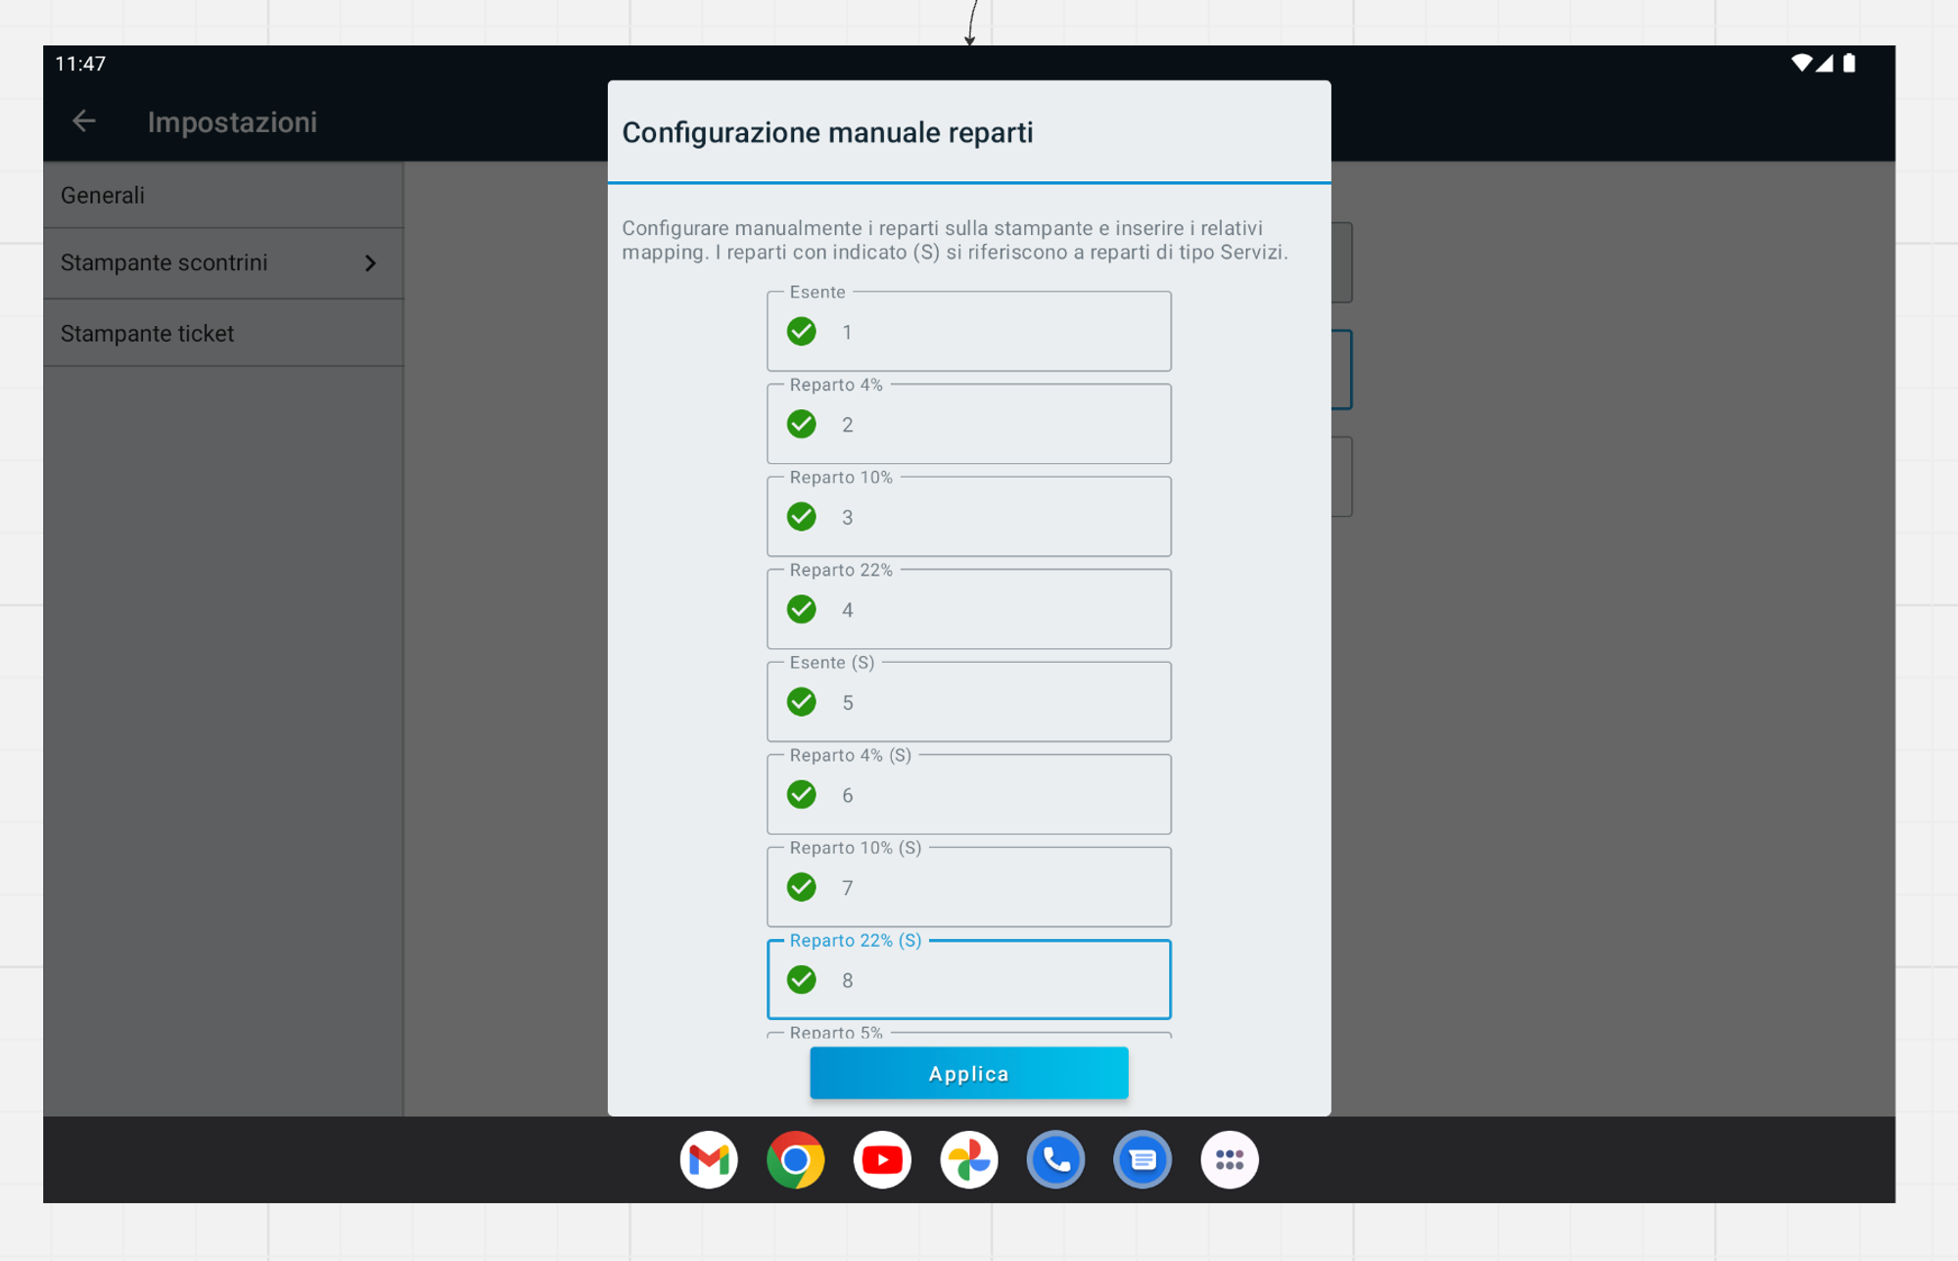Expand Stampante scontrini chevron
Screen dimensions: 1958x1261
pyautogui.click(x=370, y=263)
